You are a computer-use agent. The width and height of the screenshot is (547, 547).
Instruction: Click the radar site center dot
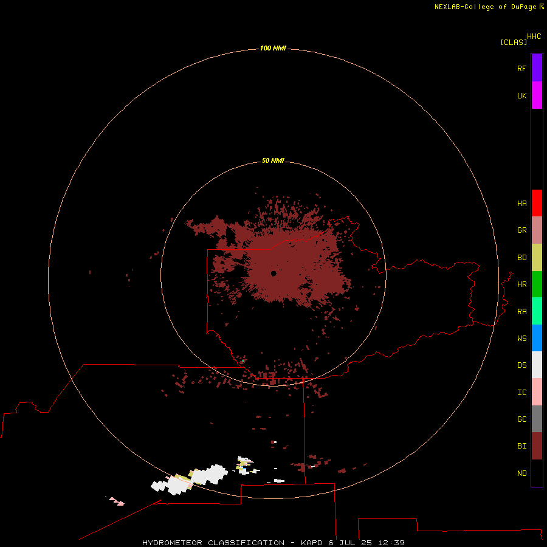[273, 273]
